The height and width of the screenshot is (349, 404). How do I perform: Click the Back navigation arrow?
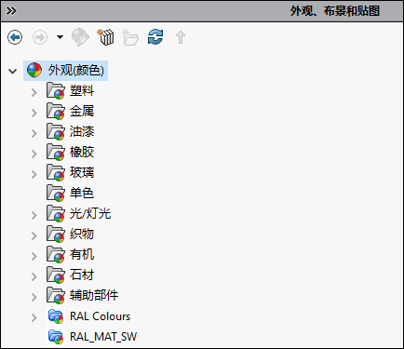point(15,37)
